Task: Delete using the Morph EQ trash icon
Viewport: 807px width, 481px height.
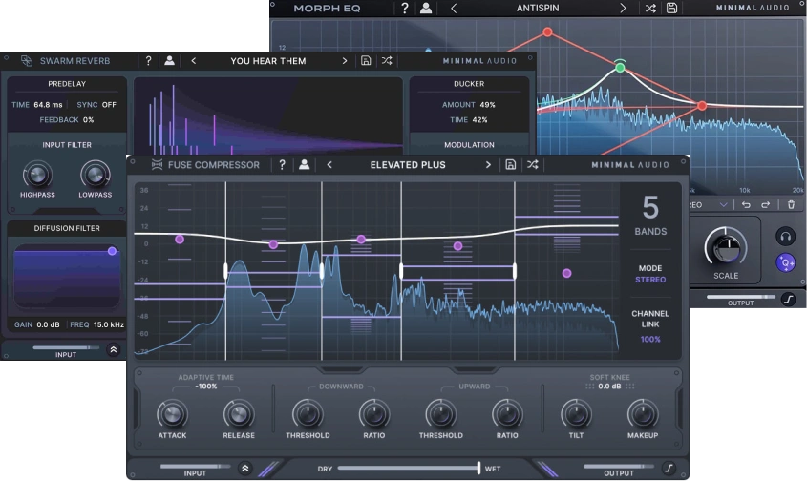Action: (791, 204)
